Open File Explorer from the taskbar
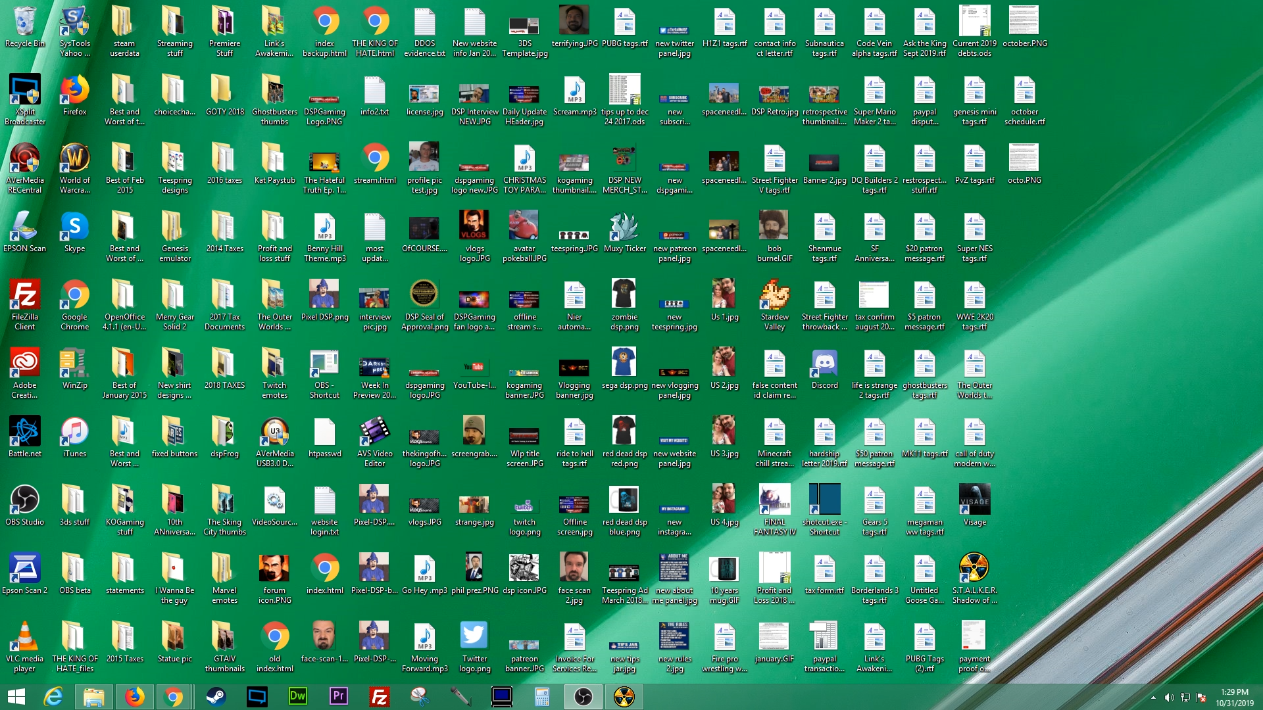 coord(94,697)
